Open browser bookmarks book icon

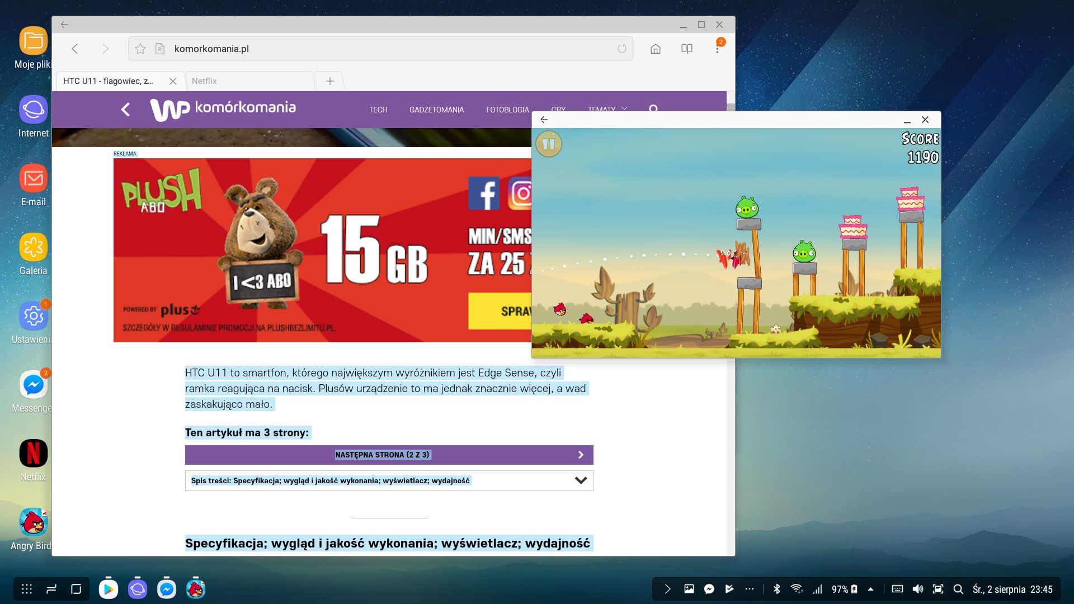click(687, 49)
